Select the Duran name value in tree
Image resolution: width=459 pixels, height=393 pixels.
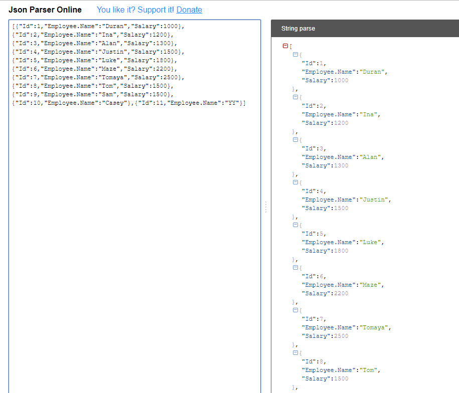point(372,71)
